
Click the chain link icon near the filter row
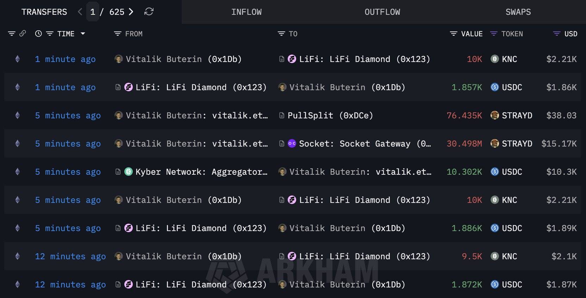[23, 33]
